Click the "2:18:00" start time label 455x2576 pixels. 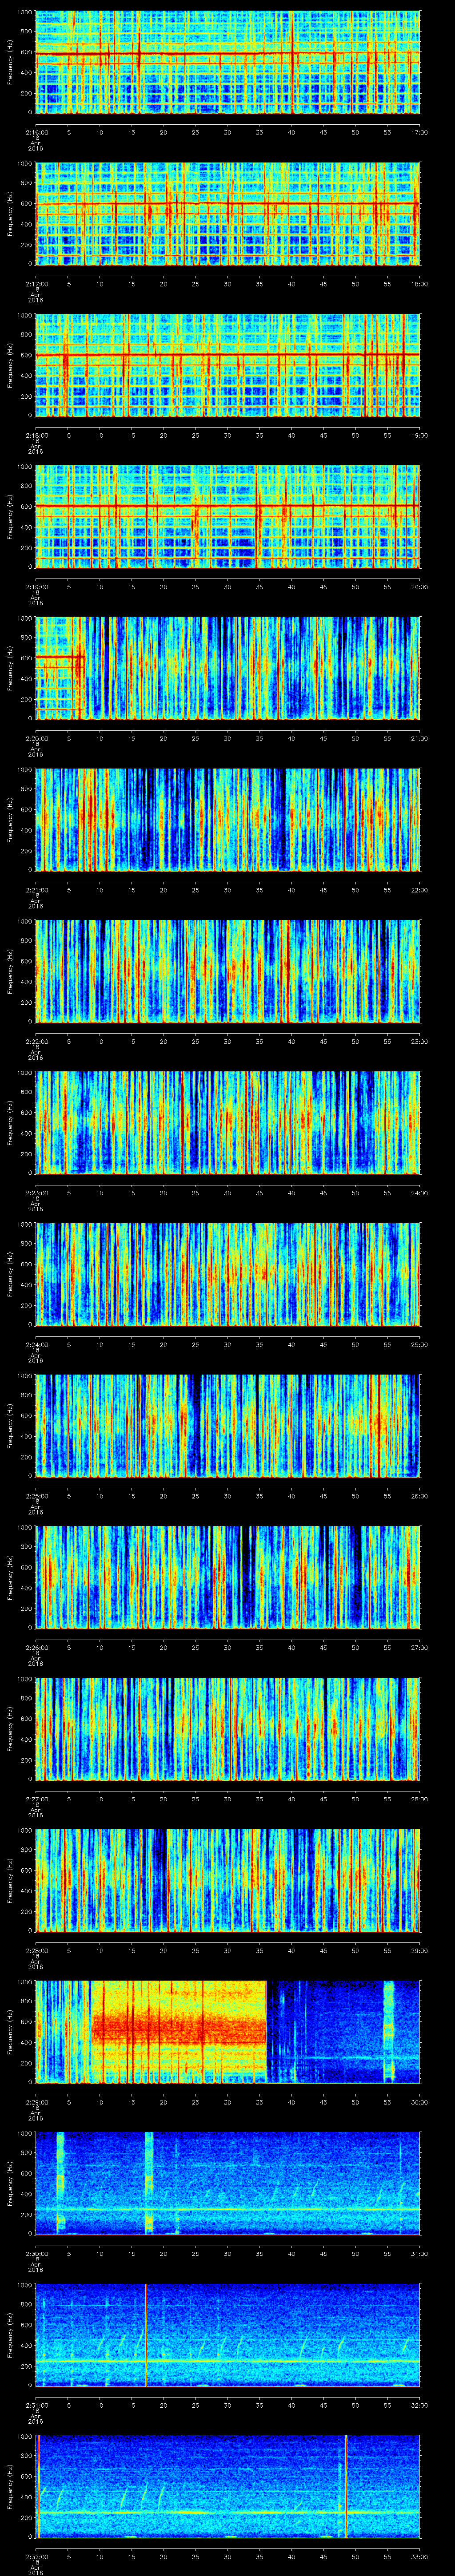[36, 435]
